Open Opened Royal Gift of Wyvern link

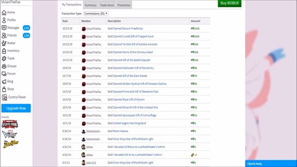point(129,100)
